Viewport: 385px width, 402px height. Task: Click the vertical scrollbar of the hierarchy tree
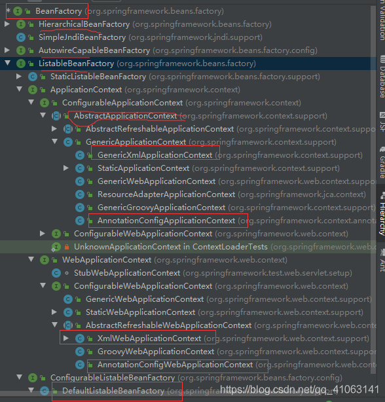(373, 190)
